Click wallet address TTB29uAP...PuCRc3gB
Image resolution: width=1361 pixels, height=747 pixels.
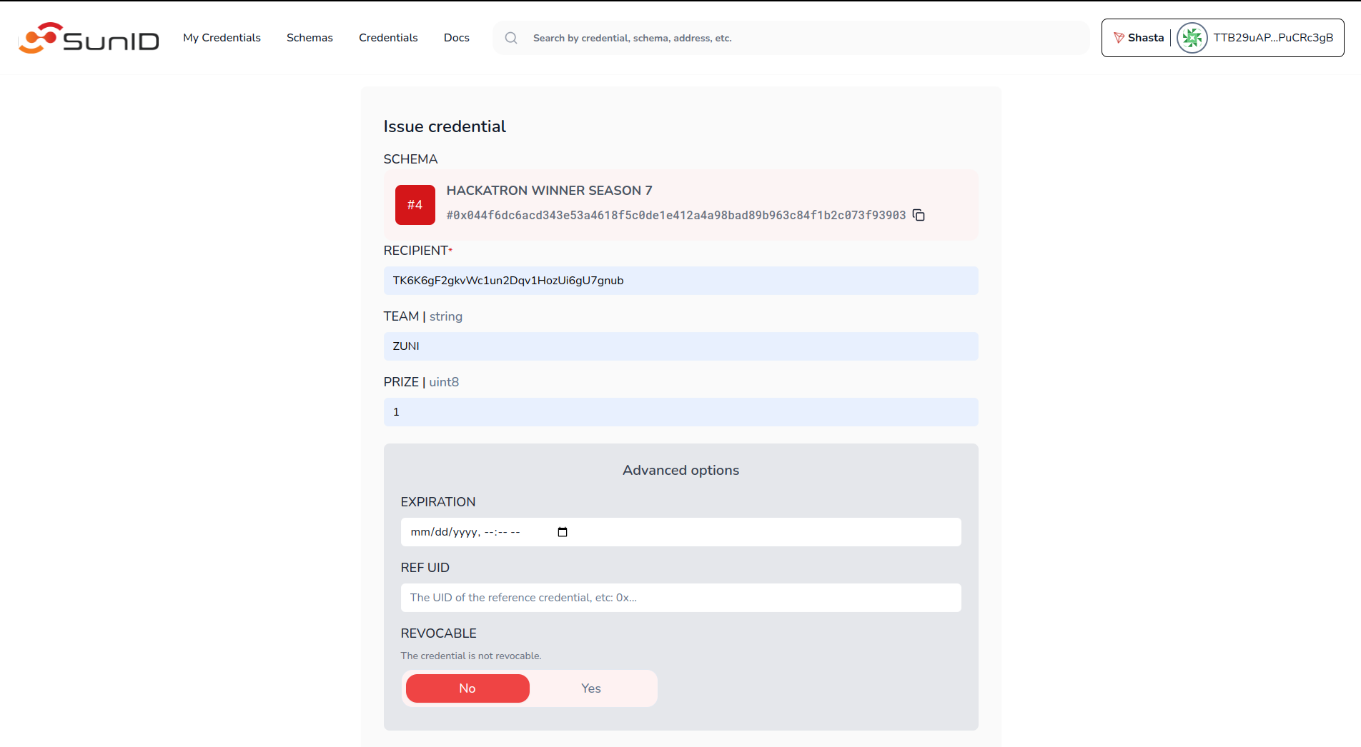click(x=1273, y=38)
